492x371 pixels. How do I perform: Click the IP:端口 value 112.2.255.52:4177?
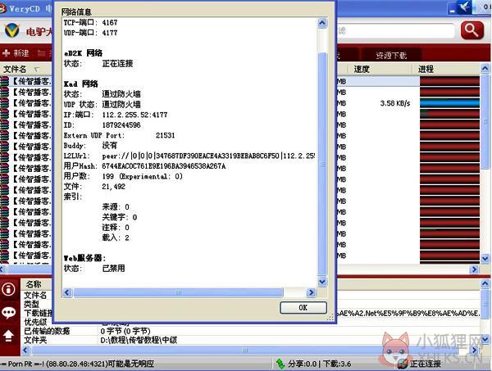(x=135, y=115)
